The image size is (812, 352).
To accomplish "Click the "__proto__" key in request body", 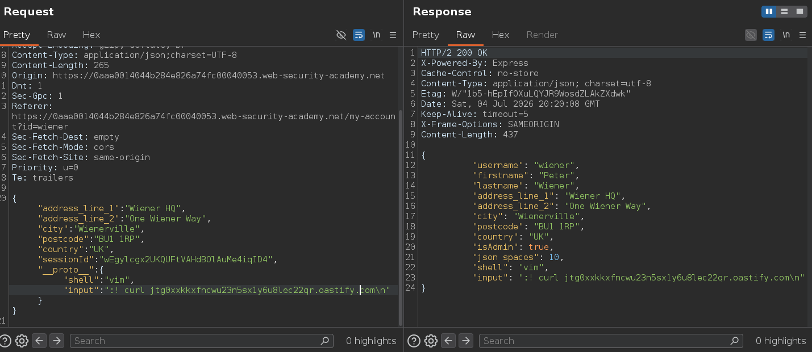I will pos(65,270).
